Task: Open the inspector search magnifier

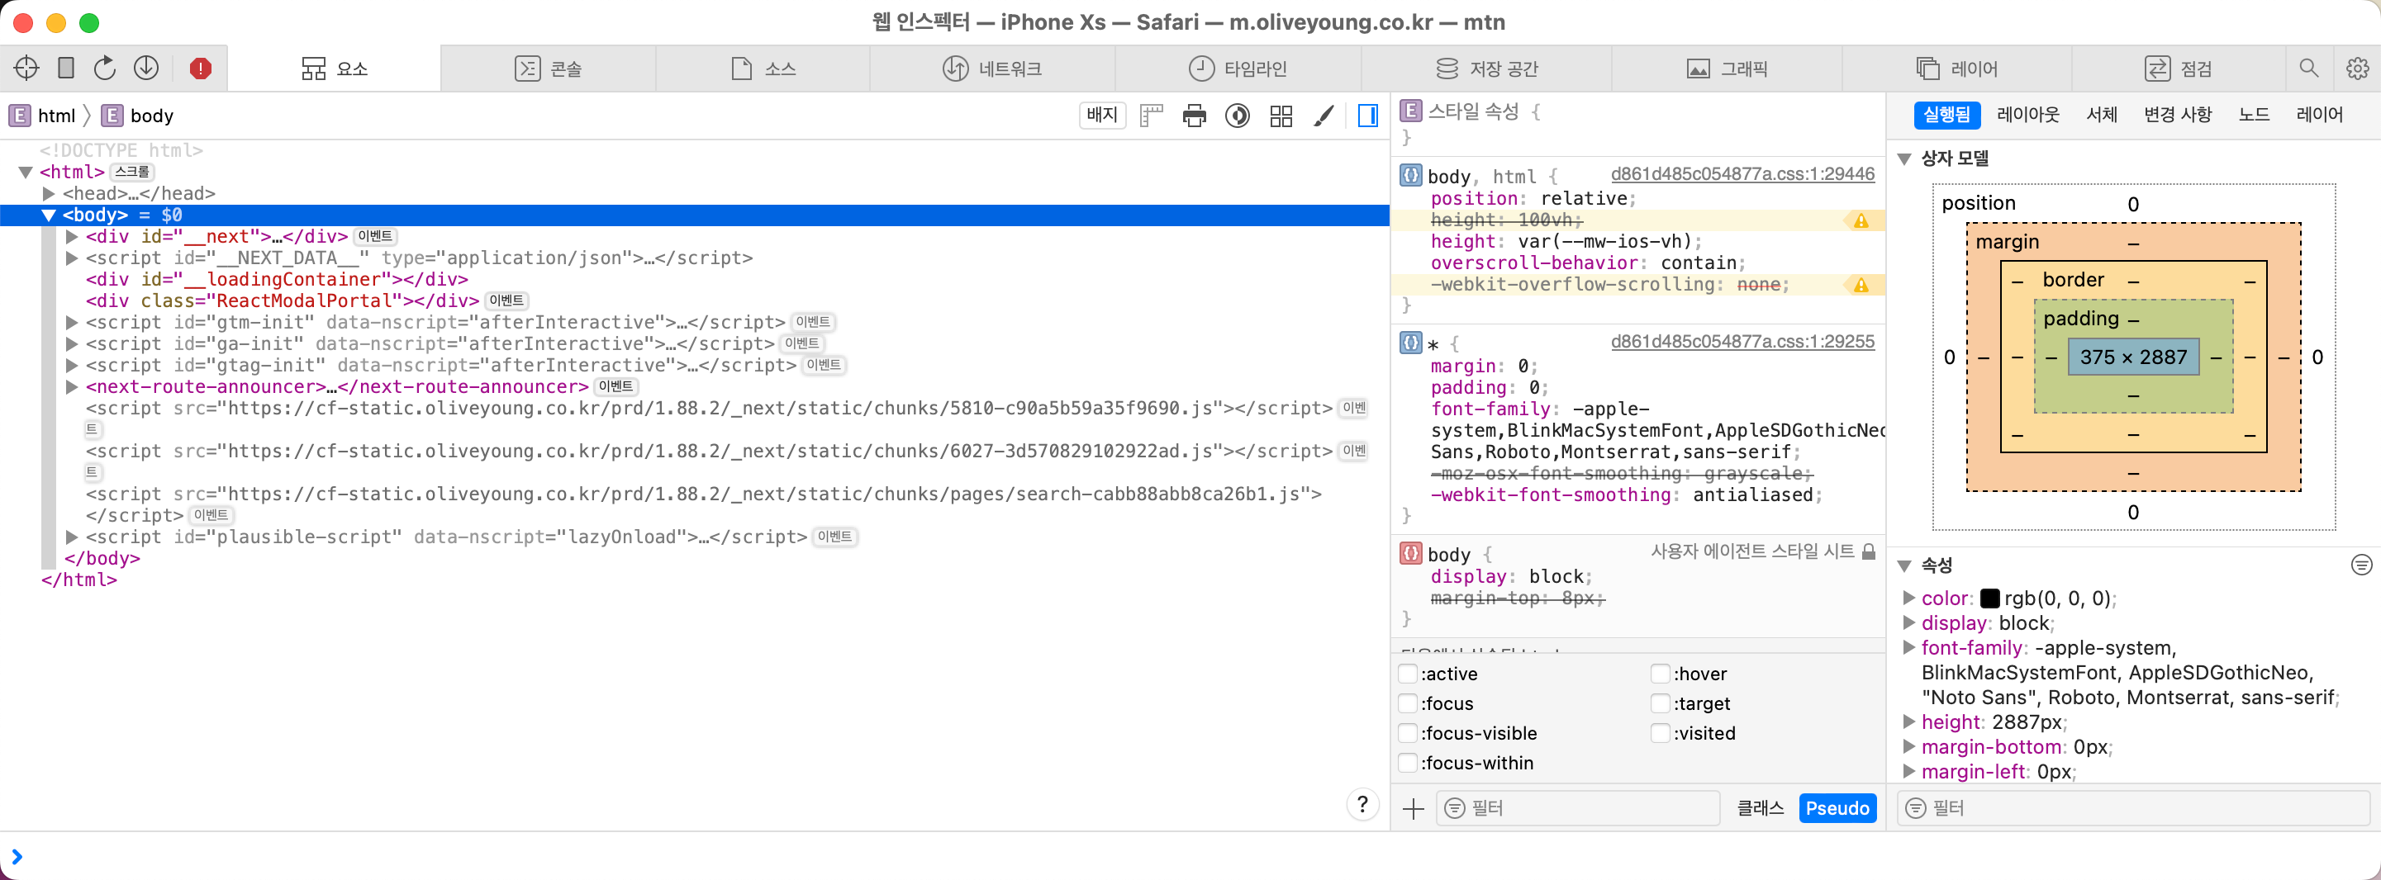Action: [x=2308, y=68]
